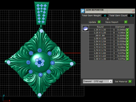Screen dimensions: 136x102
Task: Click the Total Gem Count label
Action: point(118,16)
